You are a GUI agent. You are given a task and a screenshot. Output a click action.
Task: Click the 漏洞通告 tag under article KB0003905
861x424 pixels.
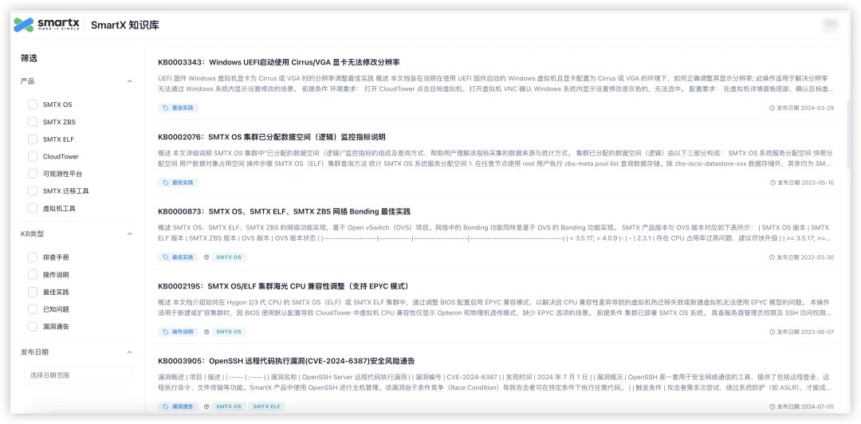pyautogui.click(x=179, y=406)
